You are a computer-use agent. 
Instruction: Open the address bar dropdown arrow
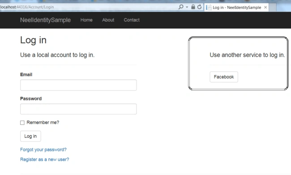point(187,7)
